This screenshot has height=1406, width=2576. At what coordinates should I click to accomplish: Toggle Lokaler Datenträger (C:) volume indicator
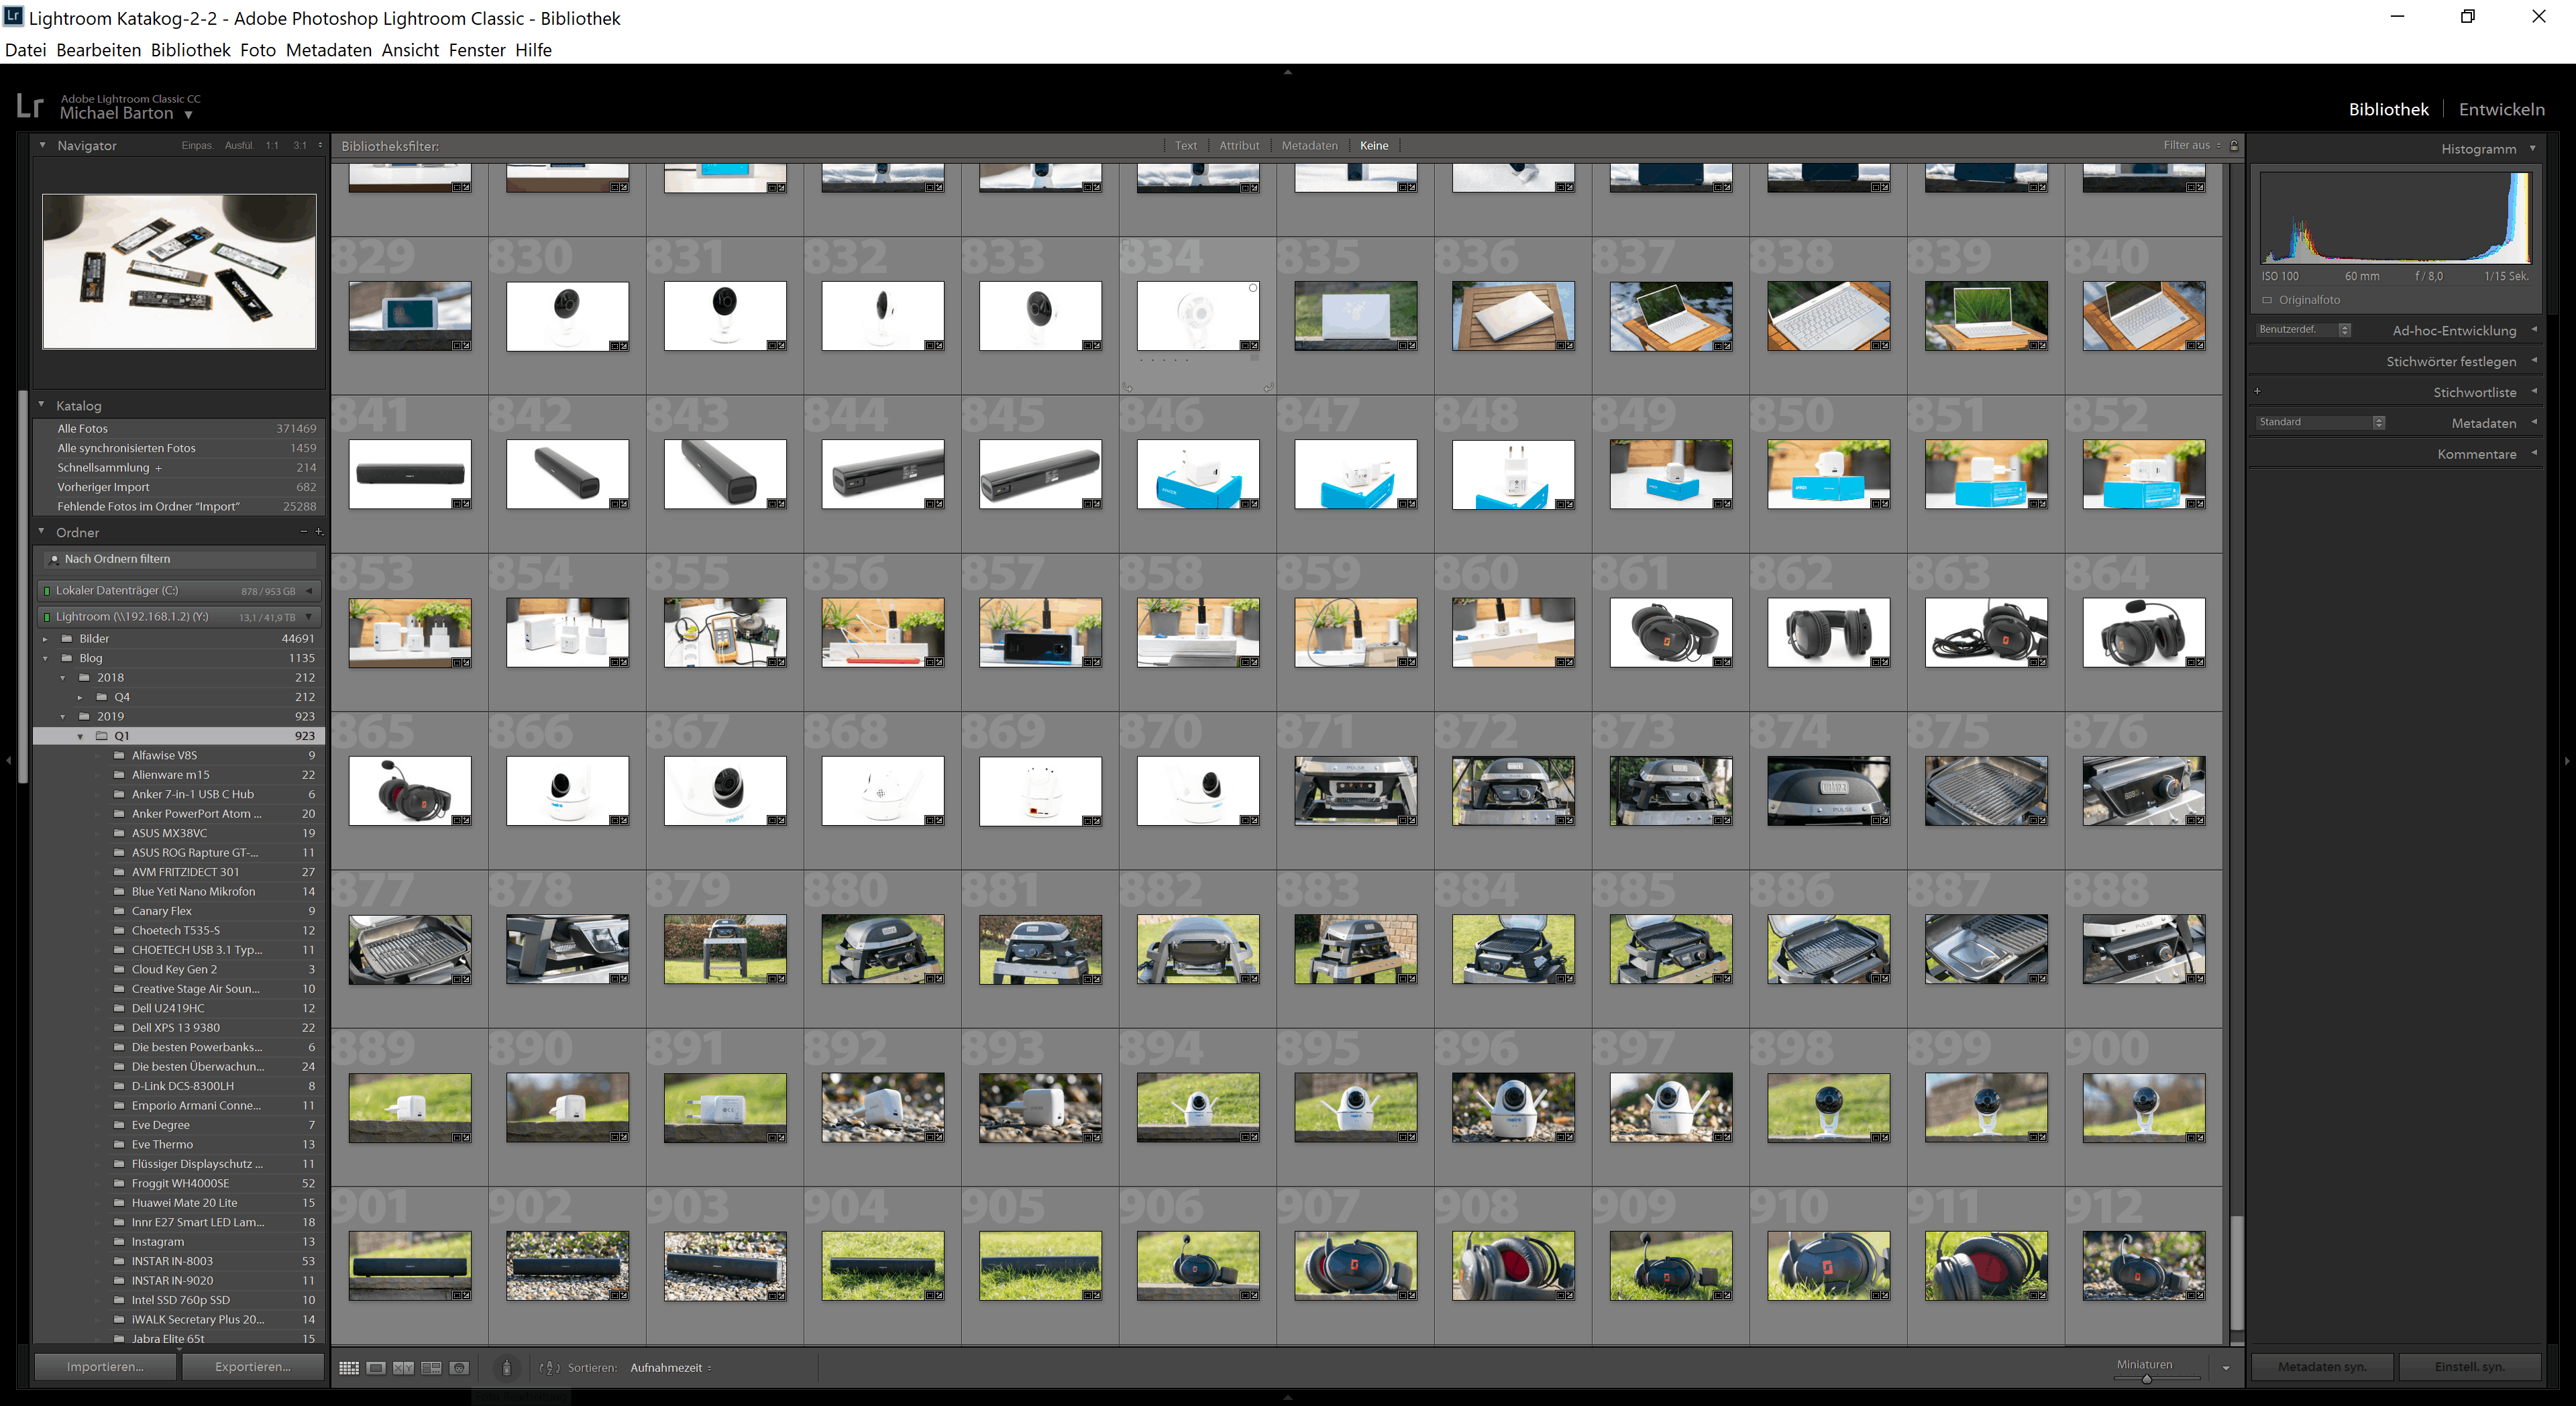pyautogui.click(x=46, y=591)
